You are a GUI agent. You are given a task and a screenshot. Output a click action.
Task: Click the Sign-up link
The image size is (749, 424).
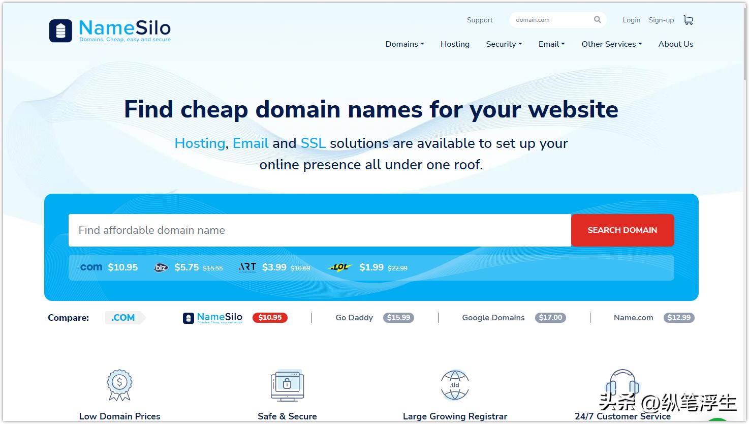661,20
